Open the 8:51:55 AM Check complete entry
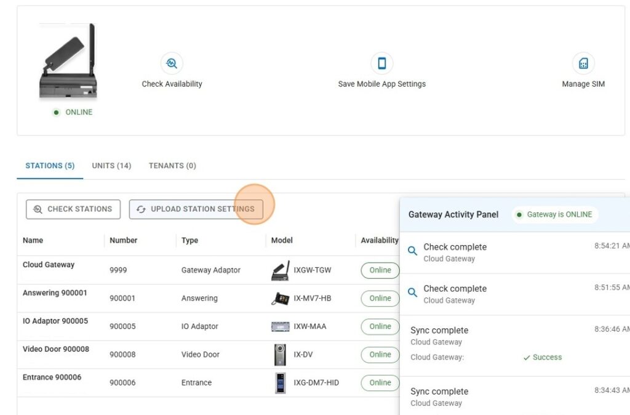The image size is (630, 415). 515,294
